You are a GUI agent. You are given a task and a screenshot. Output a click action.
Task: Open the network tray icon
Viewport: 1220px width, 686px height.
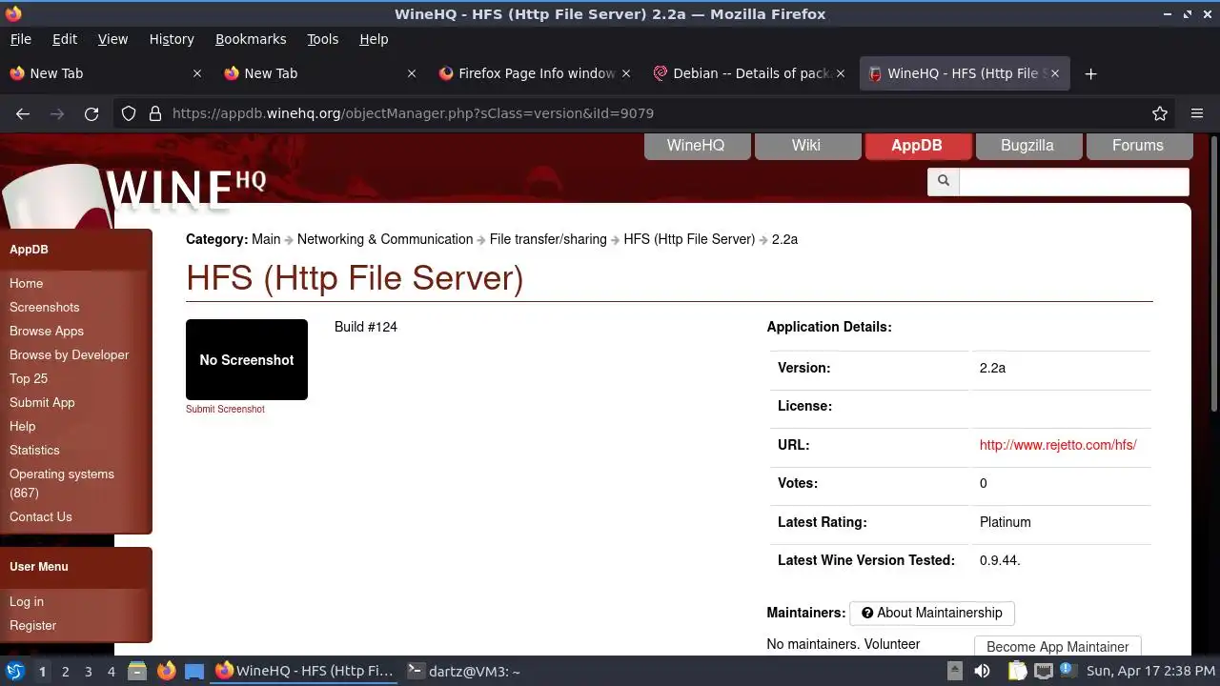click(1044, 671)
